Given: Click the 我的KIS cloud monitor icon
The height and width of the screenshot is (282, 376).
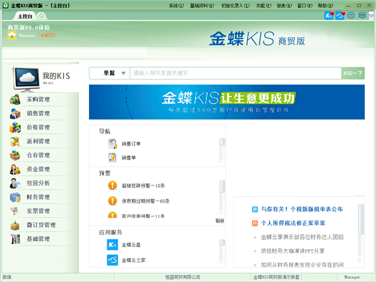Looking at the screenshot, I should point(26,79).
